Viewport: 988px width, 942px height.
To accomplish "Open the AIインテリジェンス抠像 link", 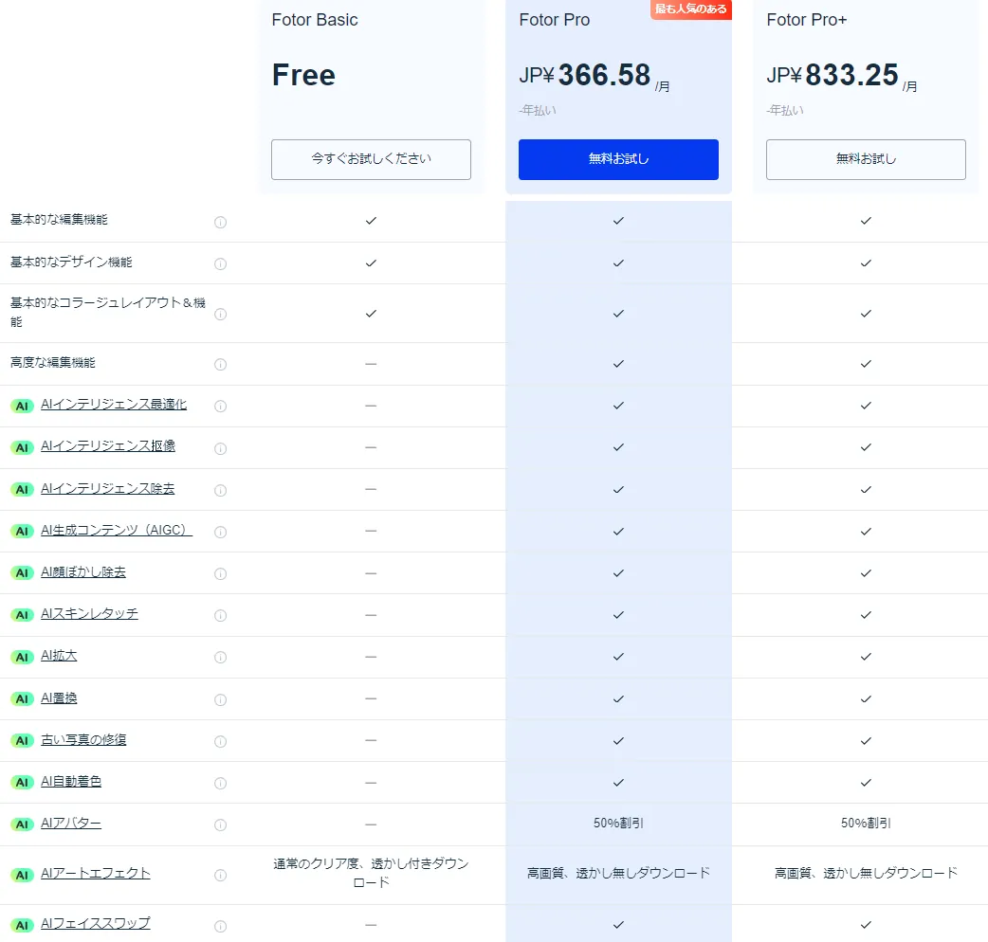I will tap(108, 445).
